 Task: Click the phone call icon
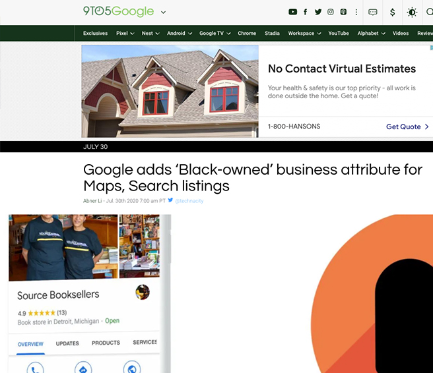coord(36,368)
